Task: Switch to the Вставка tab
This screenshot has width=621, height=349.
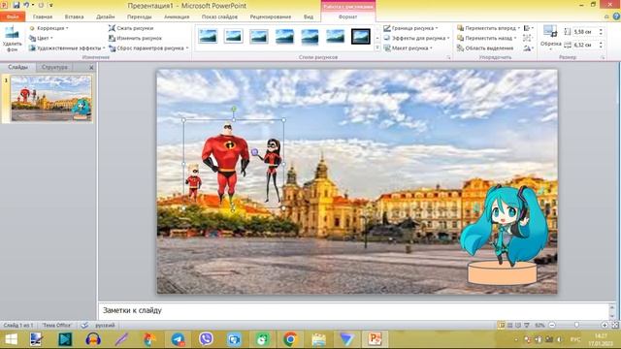Action: [x=74, y=16]
